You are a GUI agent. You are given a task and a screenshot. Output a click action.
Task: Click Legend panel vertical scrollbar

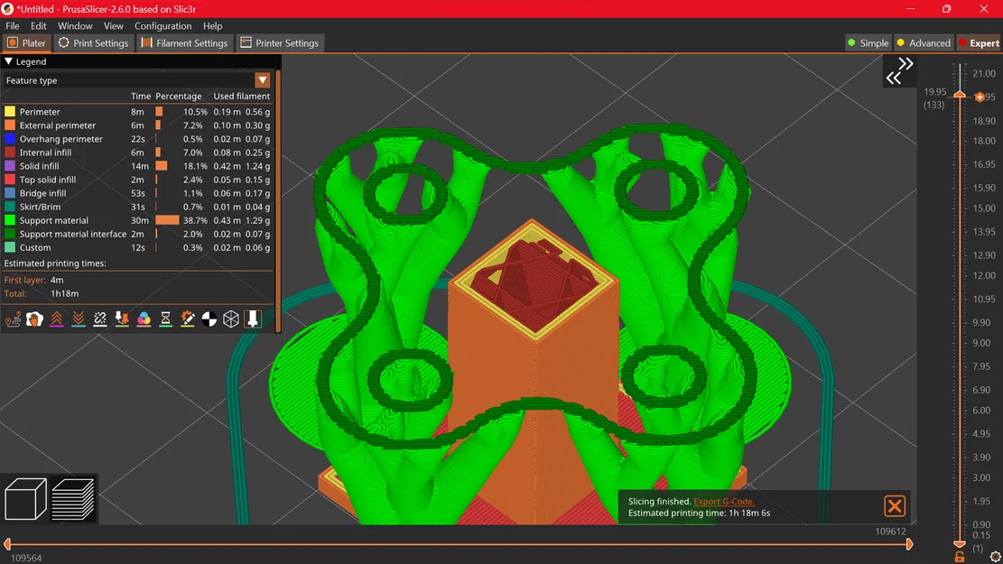click(278, 199)
